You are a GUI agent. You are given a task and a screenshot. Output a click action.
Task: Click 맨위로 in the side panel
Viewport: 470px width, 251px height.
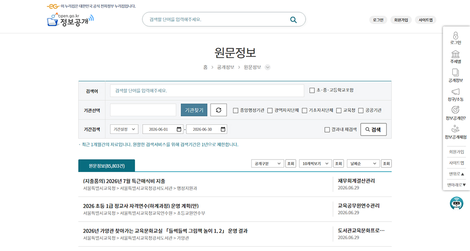pos(456,174)
